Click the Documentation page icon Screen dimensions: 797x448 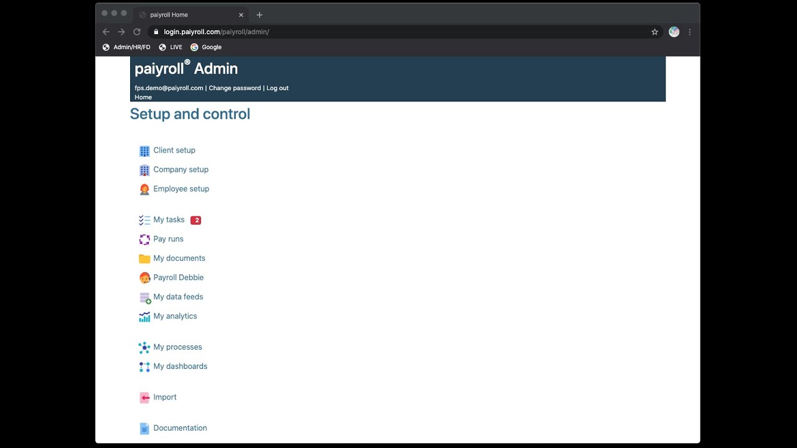pyautogui.click(x=144, y=428)
